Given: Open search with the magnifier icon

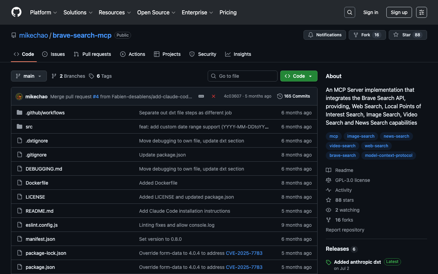Looking at the screenshot, I should tap(349, 12).
